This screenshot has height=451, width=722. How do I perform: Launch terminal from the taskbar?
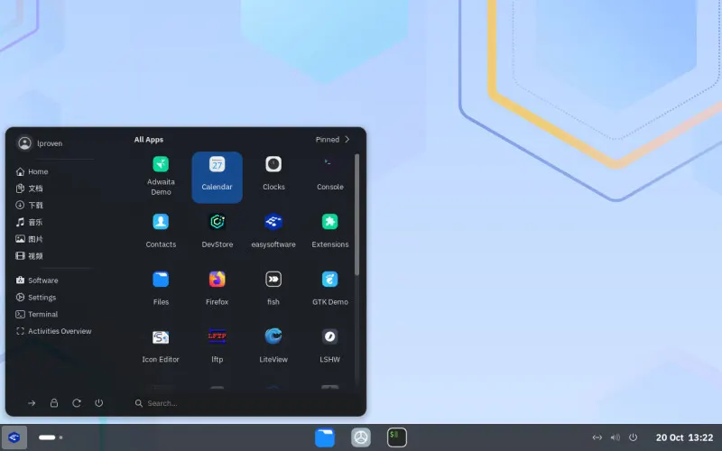pyautogui.click(x=397, y=437)
